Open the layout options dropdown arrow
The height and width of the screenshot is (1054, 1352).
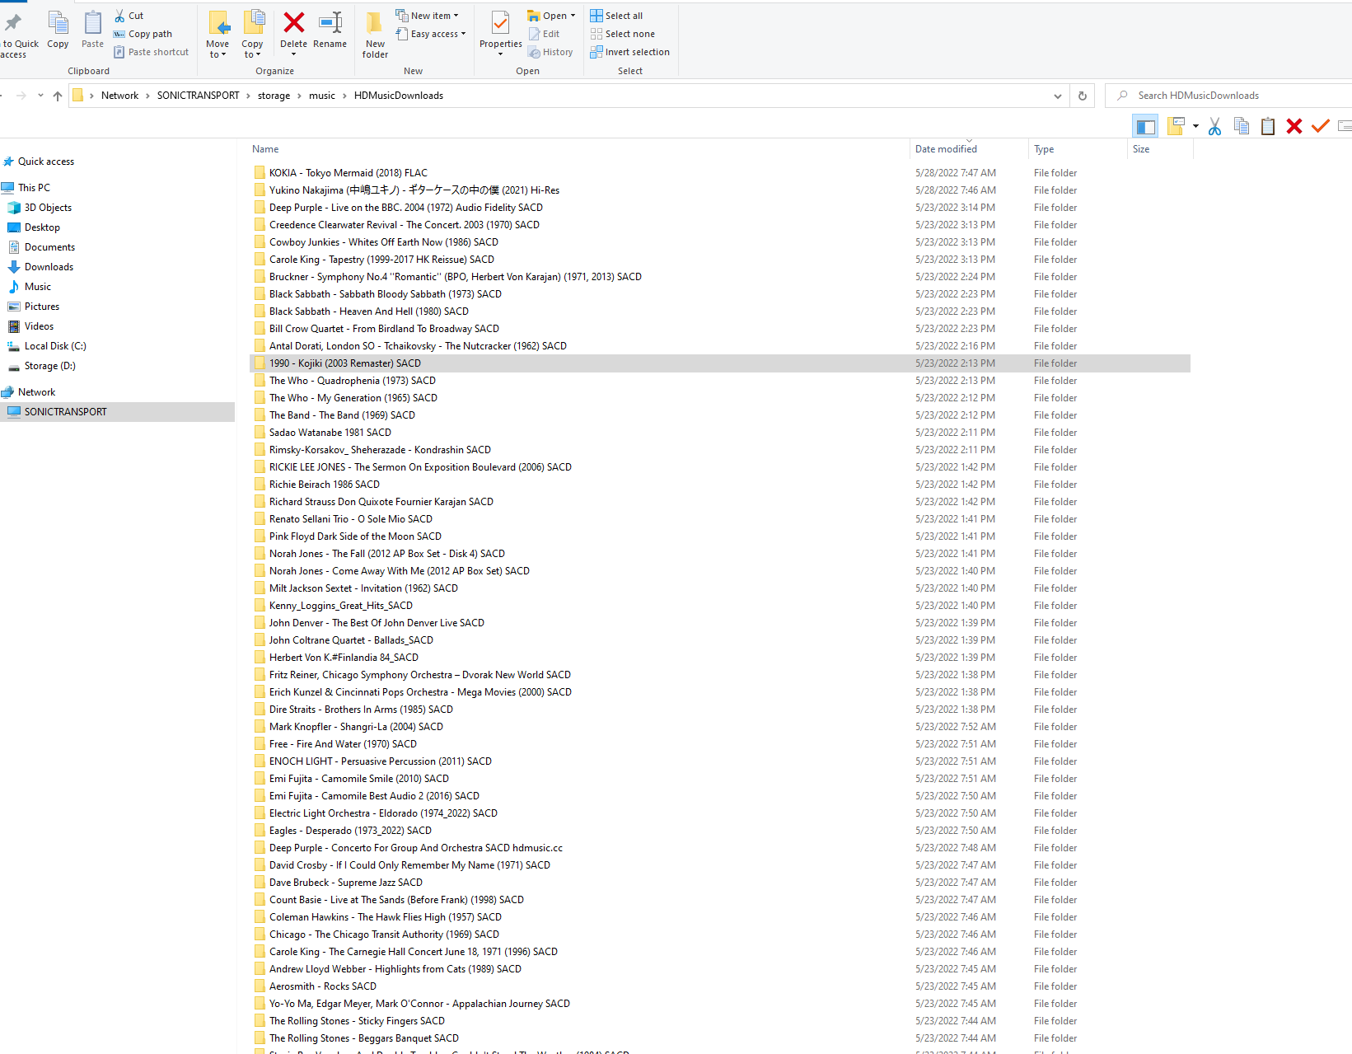pos(1195,126)
